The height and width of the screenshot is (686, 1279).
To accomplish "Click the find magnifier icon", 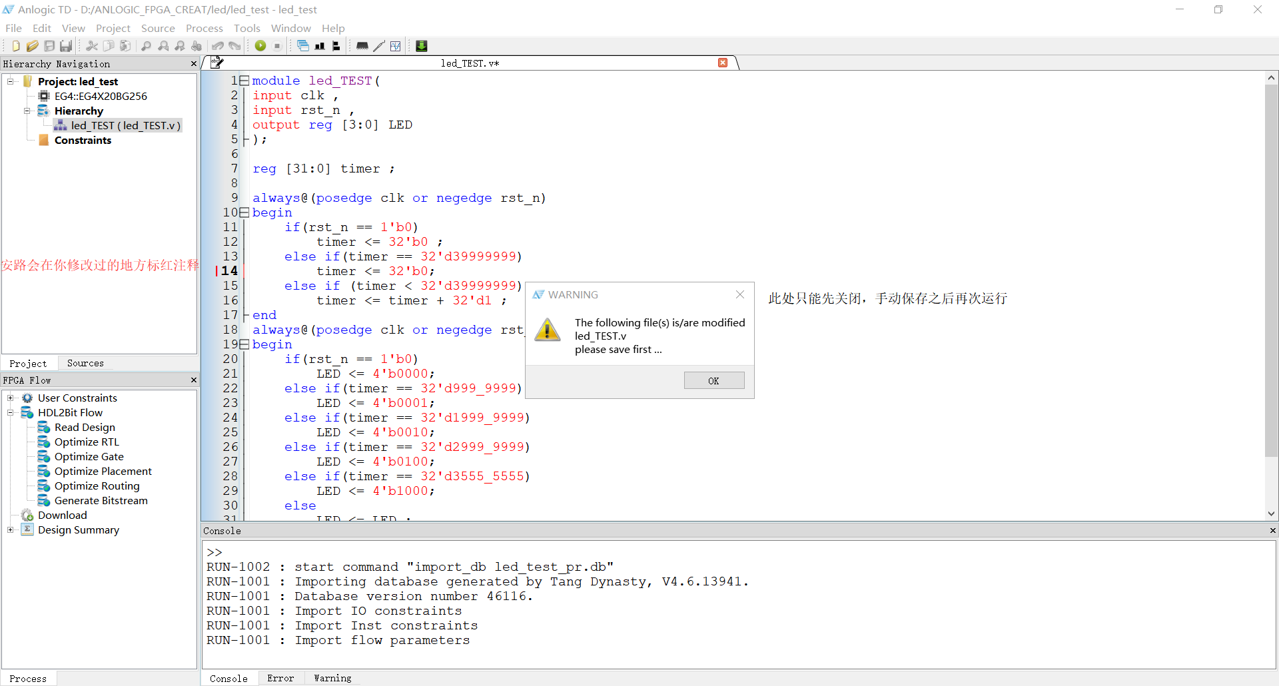I will tap(147, 46).
